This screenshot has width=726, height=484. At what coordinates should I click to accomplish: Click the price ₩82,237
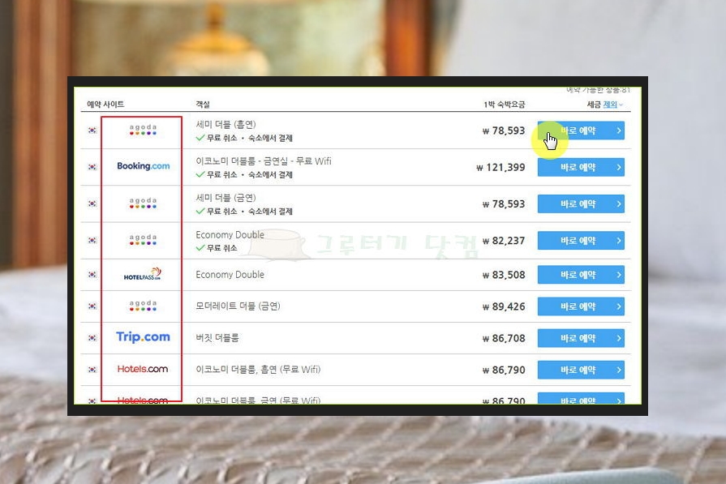pyautogui.click(x=504, y=241)
